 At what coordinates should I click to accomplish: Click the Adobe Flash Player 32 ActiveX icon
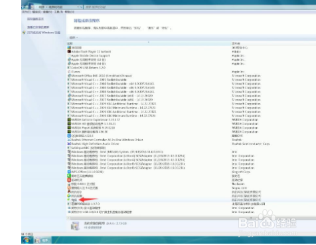pos(69,51)
